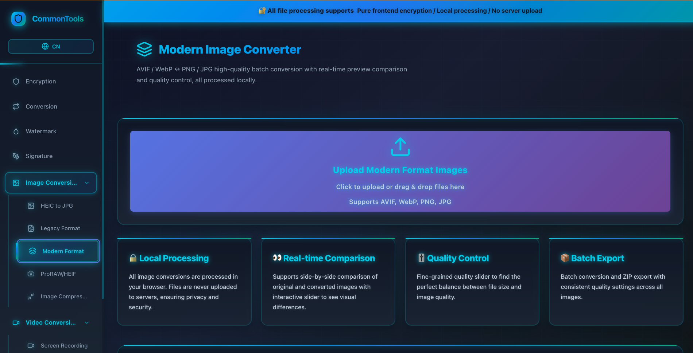Click the Signature tool icon

(x=16, y=156)
